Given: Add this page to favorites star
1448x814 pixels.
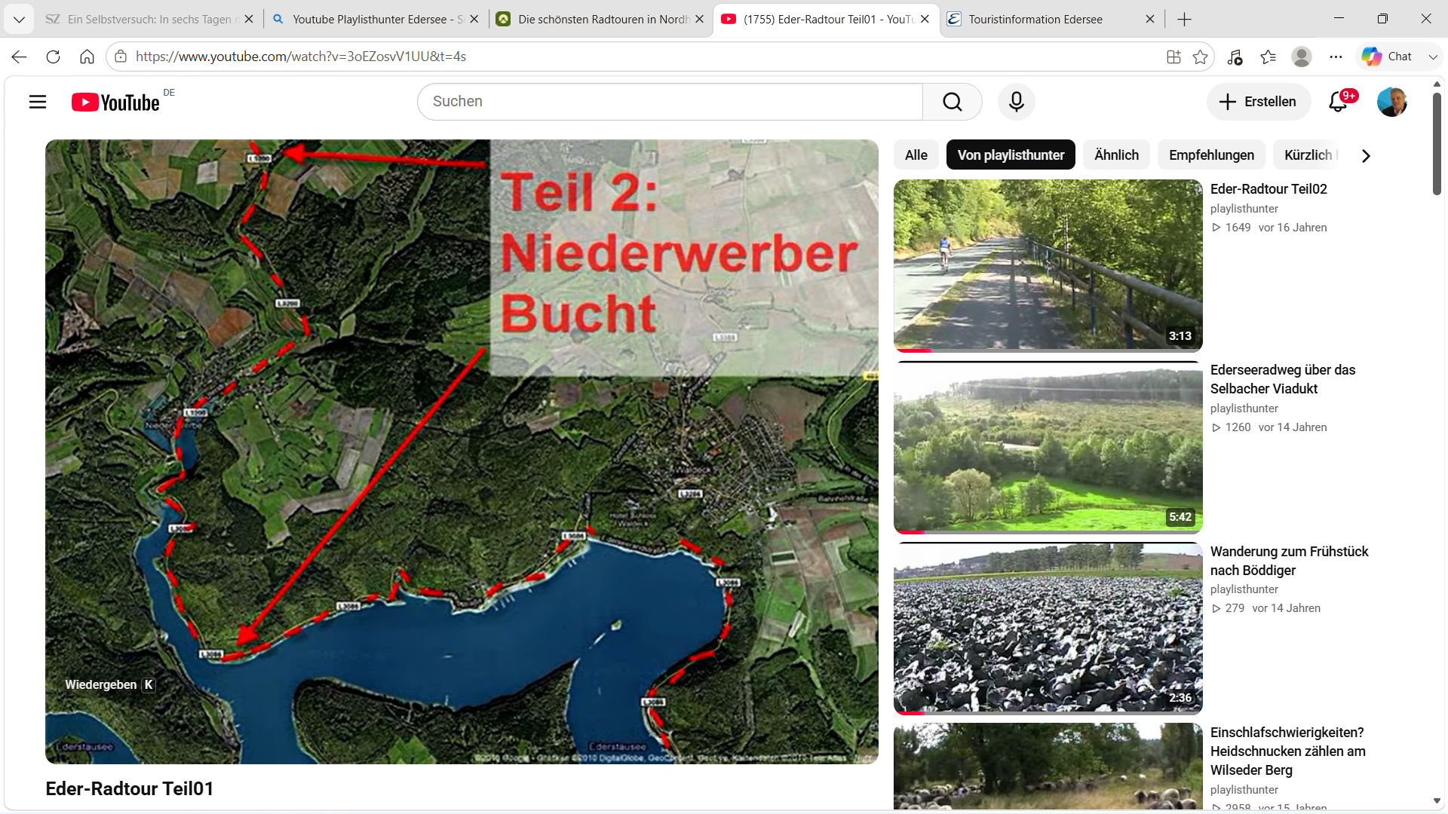Looking at the screenshot, I should 1201,57.
